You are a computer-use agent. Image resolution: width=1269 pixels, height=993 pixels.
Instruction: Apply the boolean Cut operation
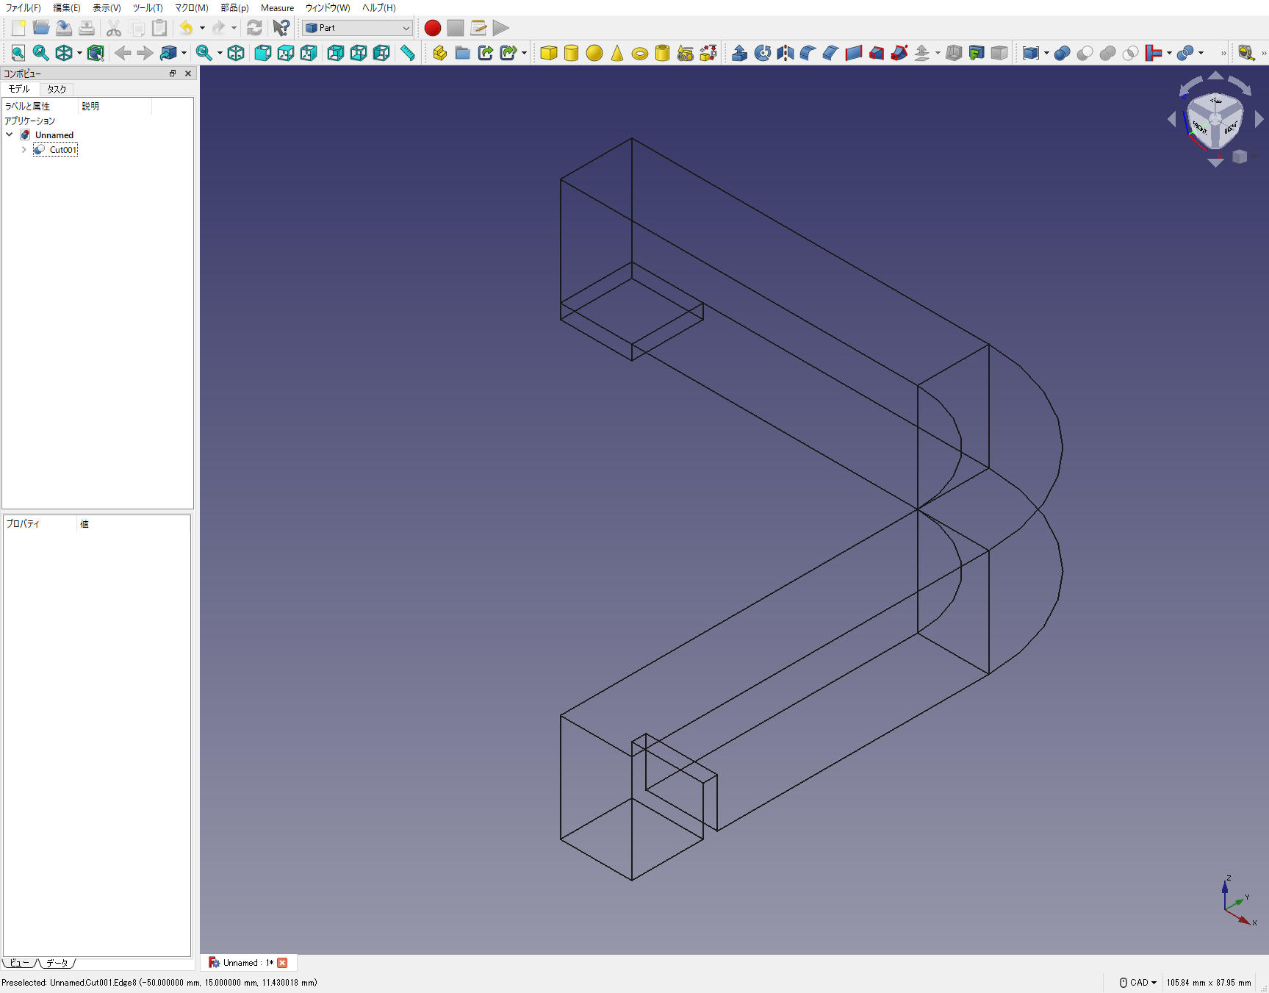click(1085, 53)
